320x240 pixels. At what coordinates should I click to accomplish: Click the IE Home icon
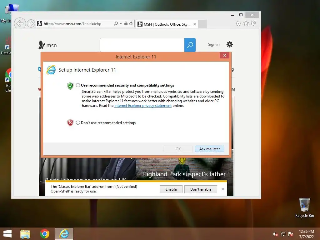tap(238, 23)
